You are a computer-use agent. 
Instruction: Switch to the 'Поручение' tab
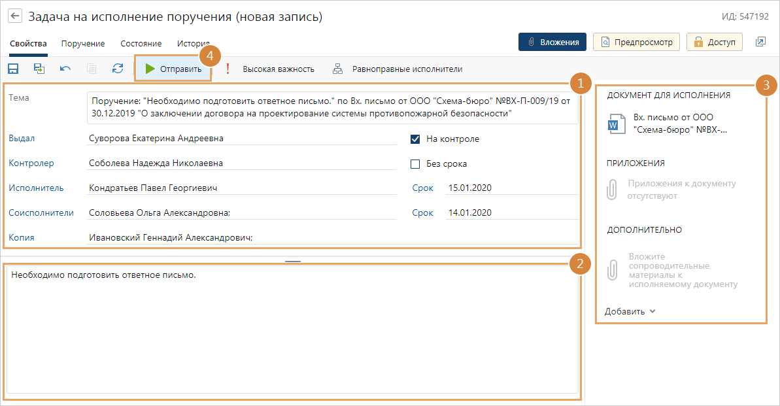click(83, 44)
